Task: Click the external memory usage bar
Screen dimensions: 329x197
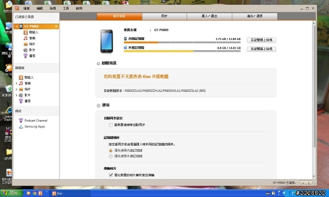Action: pyautogui.click(x=182, y=51)
